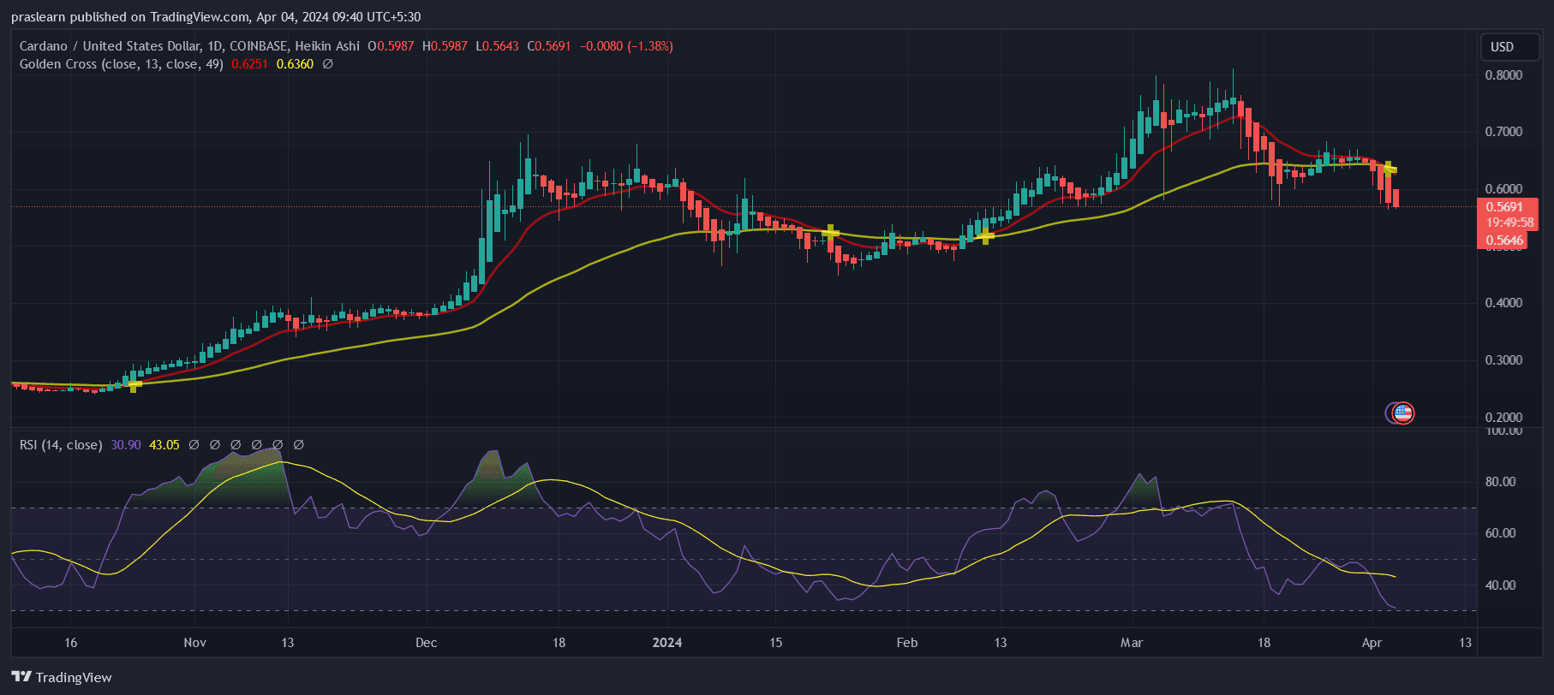Click the yellow cross marker in mid February

[x=985, y=235]
